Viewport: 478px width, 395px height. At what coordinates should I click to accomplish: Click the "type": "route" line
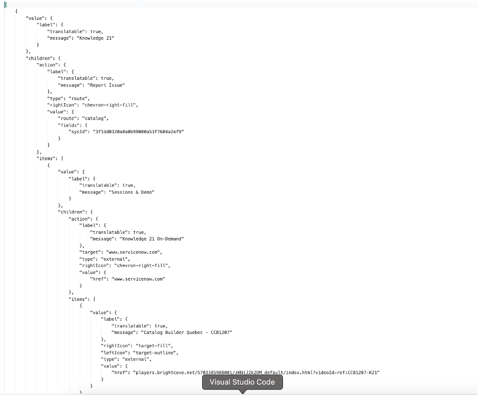coord(69,99)
